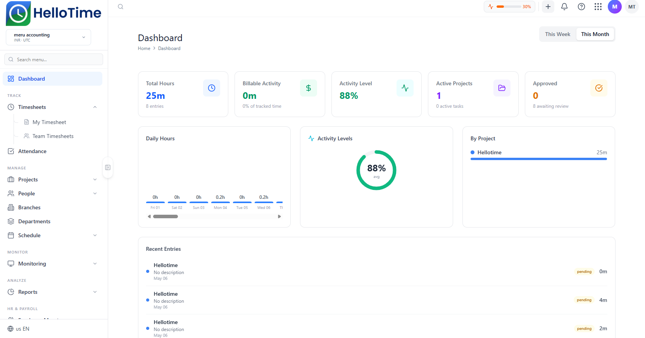Click the Billable Activity dollar icon
This screenshot has width=645, height=338.
[x=309, y=88]
